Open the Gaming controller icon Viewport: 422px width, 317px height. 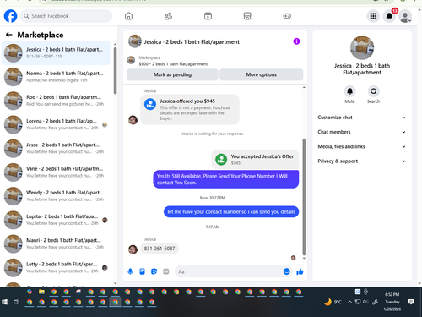(x=287, y=16)
